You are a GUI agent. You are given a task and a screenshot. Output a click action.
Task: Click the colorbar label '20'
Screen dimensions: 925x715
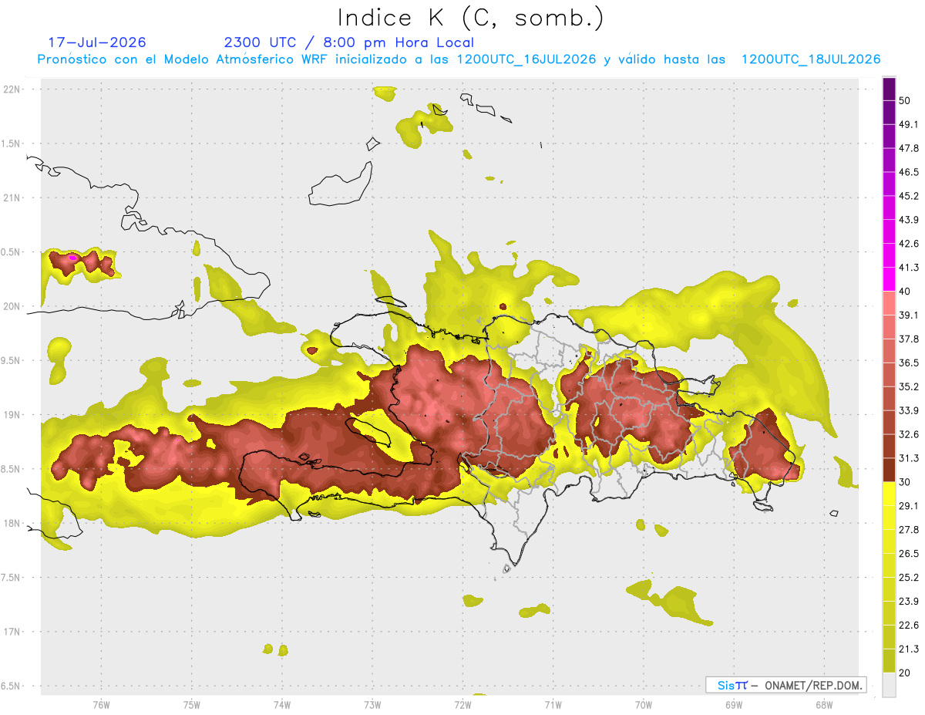coord(904,673)
